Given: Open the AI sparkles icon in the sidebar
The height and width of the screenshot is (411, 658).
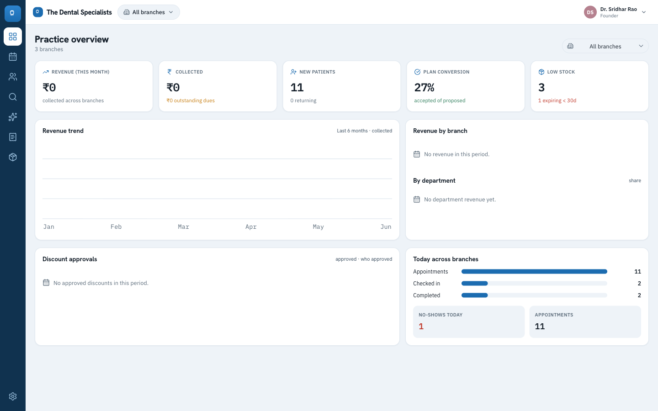Looking at the screenshot, I should tap(13, 117).
